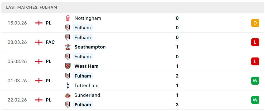
Task: Click the England flag on 15.03.26 row
Action: coord(39,23)
